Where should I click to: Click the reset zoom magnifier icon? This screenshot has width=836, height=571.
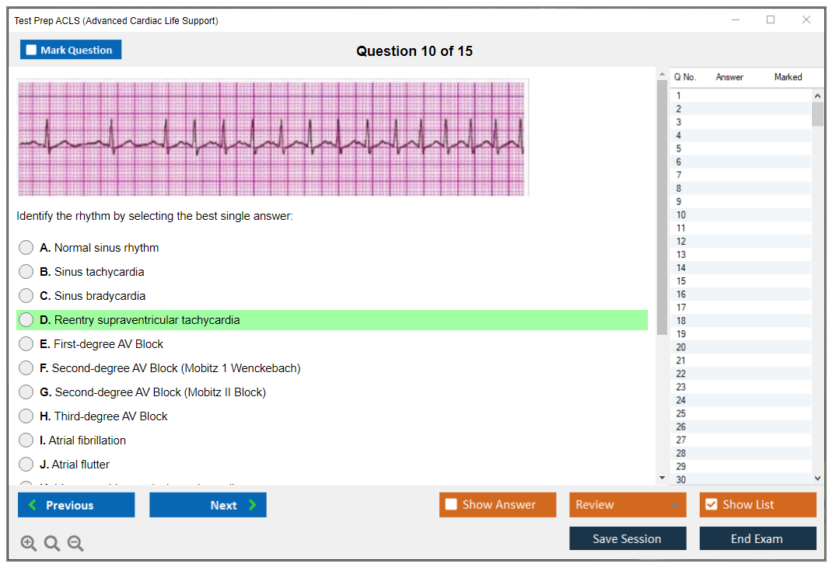pos(52,544)
